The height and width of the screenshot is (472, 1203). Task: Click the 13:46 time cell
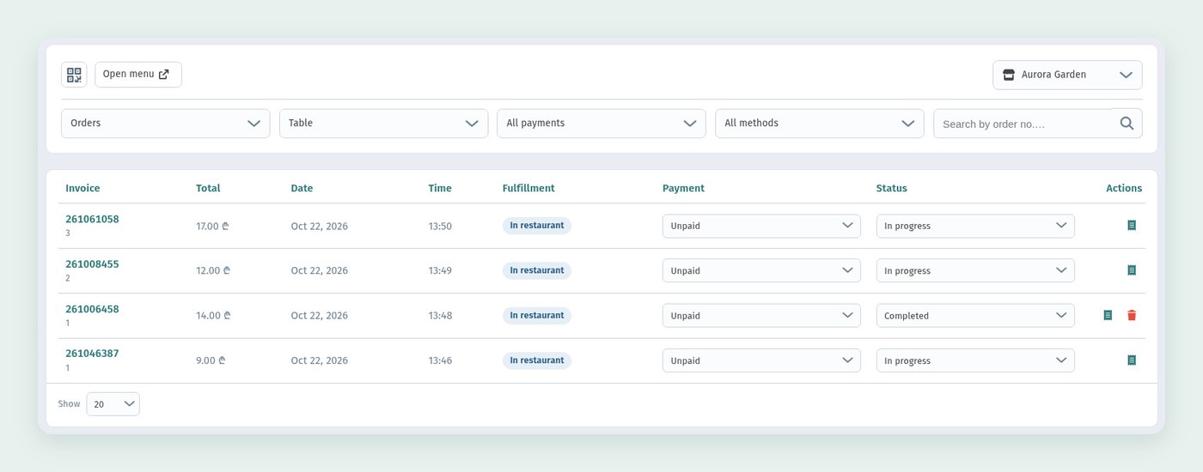[440, 361]
